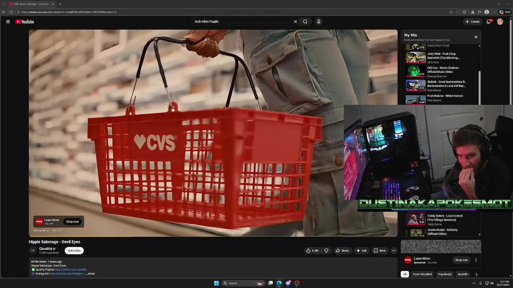
Task: Open the CloudKid channel avatar
Action: click(x=33, y=250)
